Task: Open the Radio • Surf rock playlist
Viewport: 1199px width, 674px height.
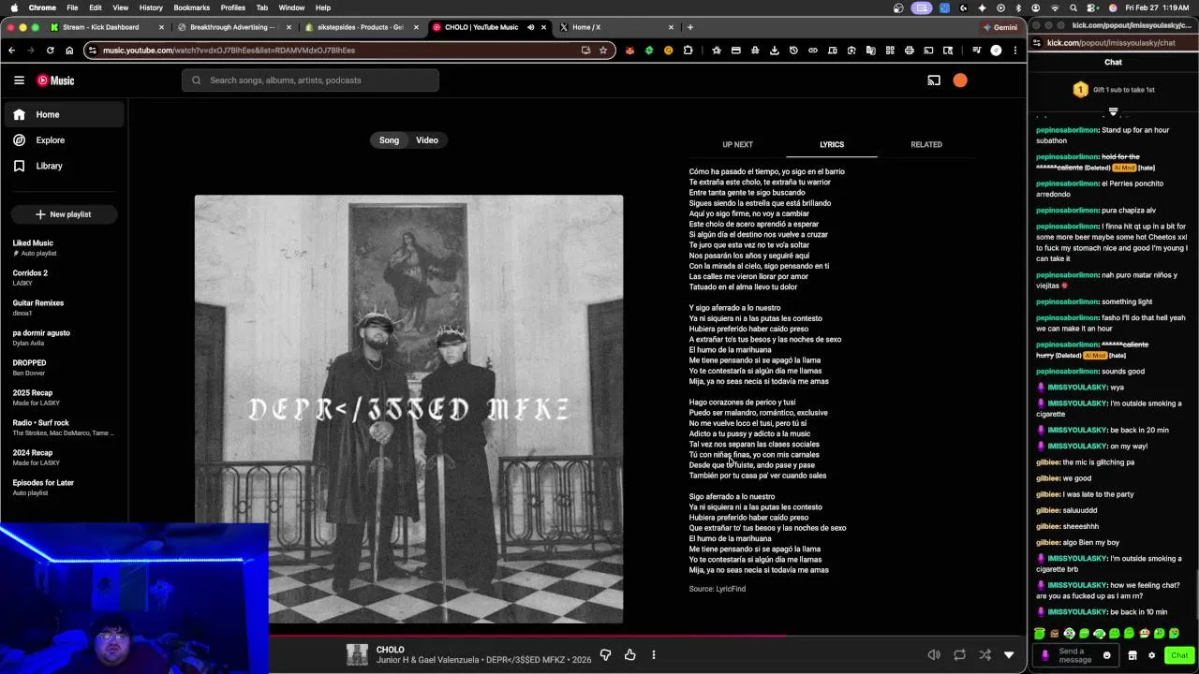Action: (64, 428)
